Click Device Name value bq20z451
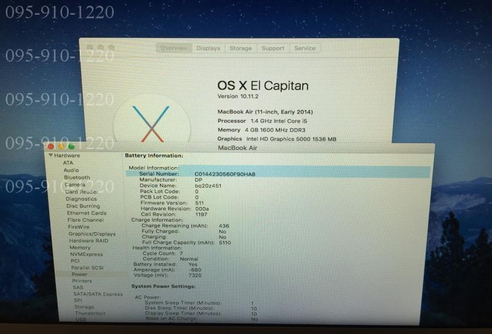Screen dimensions: 492x334 tap(208, 186)
